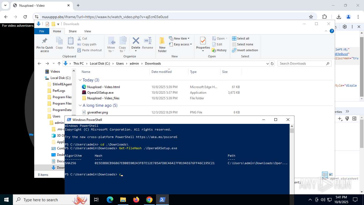The height and width of the screenshot is (205, 364).
Task: Collapse the Explorer ribbon chevron
Action: point(326,31)
